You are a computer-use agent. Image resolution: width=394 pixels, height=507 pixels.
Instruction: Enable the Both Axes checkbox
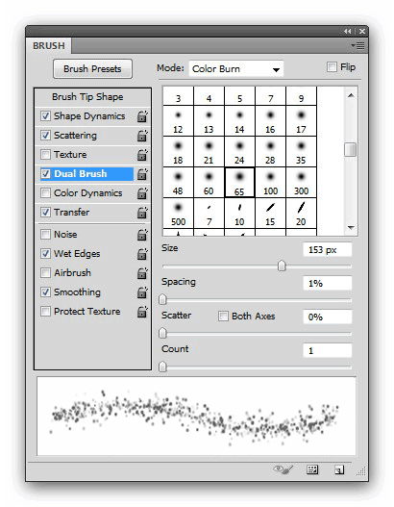[223, 316]
